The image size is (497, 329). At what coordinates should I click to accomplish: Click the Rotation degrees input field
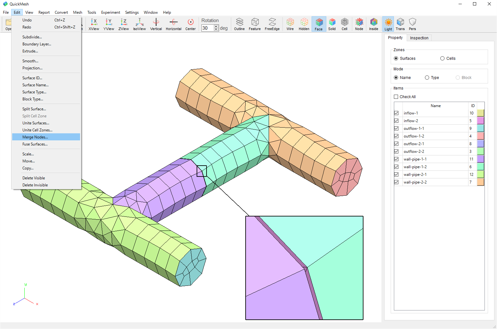tap(208, 28)
